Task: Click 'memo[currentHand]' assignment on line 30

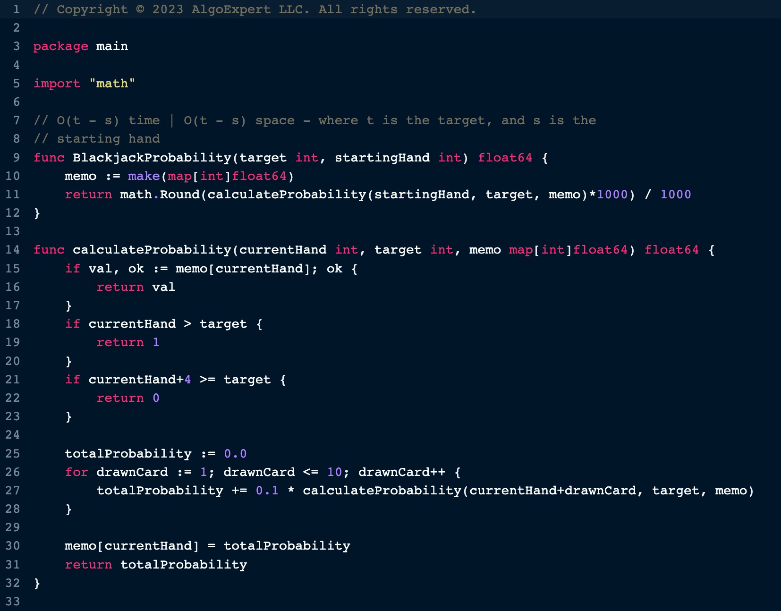Action: coord(132,546)
